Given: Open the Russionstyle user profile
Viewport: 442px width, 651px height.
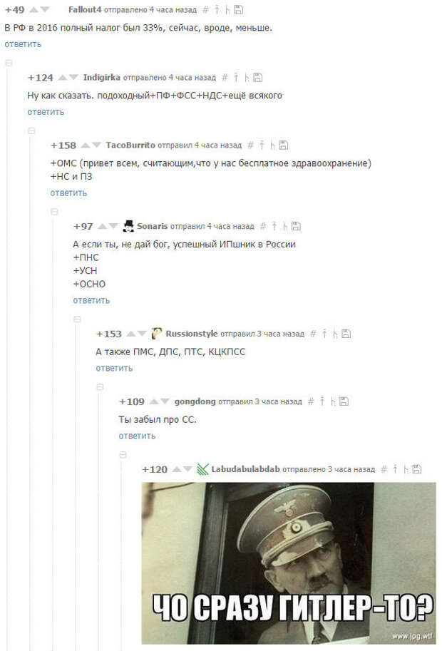Looking at the screenshot, I should [192, 334].
